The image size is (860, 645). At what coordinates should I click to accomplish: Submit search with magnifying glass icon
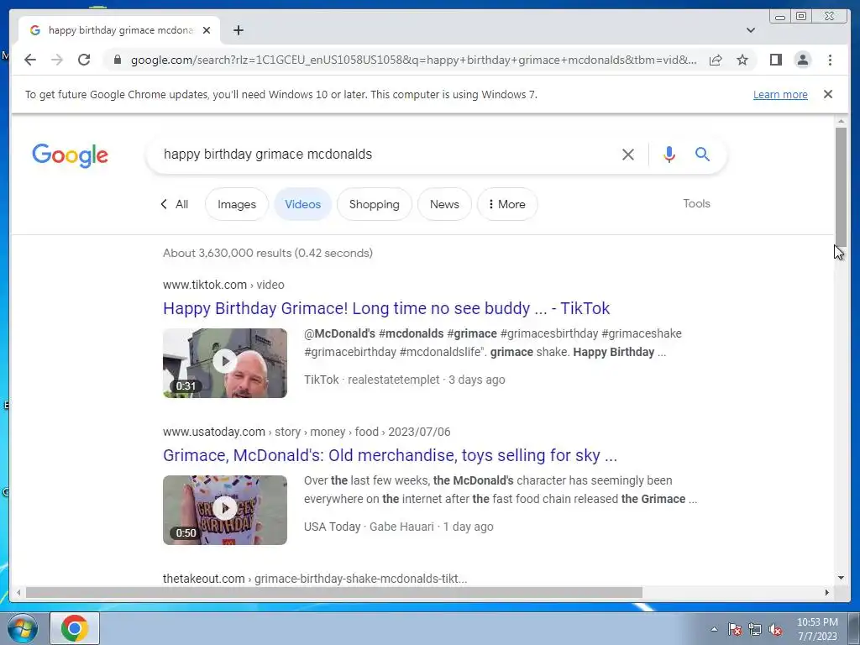pos(702,155)
